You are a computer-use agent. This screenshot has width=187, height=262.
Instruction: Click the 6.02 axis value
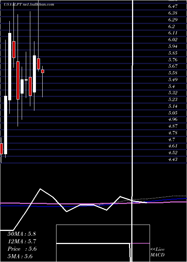click(173, 40)
